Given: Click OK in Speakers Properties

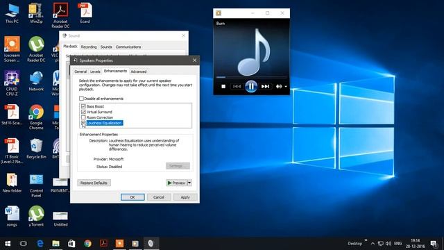Looking at the screenshot, I should click(x=133, y=197).
